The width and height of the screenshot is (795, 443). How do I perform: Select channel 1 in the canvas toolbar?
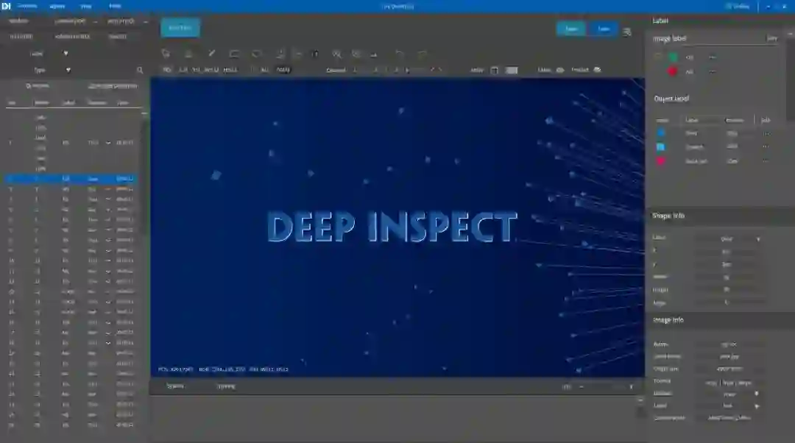pyautogui.click(x=355, y=70)
